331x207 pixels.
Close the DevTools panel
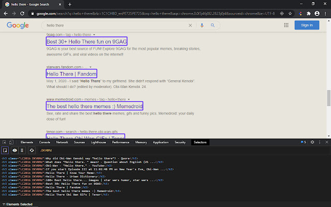point(327,142)
